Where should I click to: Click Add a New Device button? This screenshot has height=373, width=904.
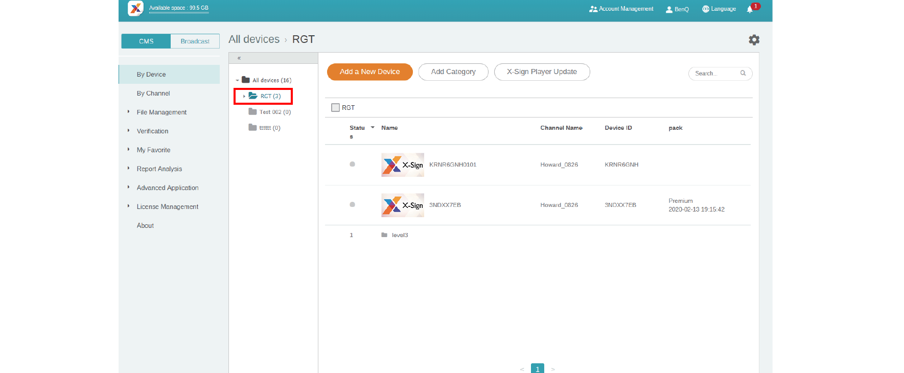[x=369, y=72]
